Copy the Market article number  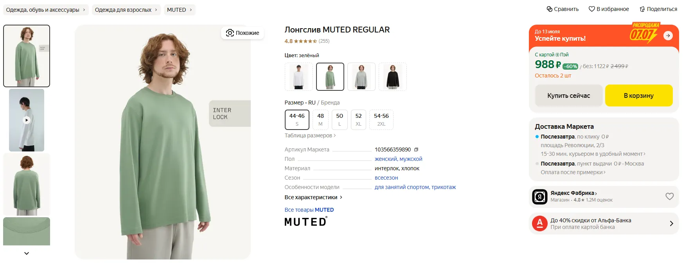pos(416,150)
